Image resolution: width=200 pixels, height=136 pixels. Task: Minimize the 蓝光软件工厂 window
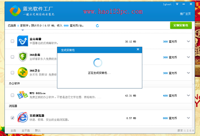(184, 4)
